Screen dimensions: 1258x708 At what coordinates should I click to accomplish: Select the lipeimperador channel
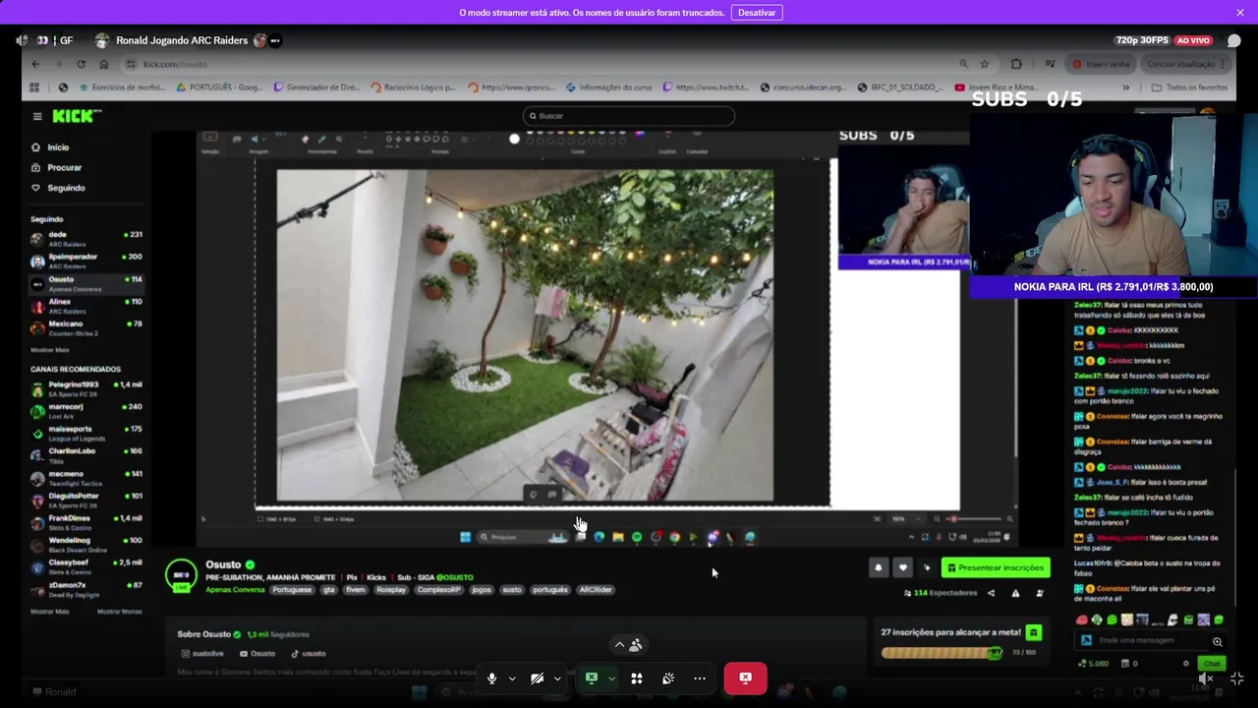86,261
